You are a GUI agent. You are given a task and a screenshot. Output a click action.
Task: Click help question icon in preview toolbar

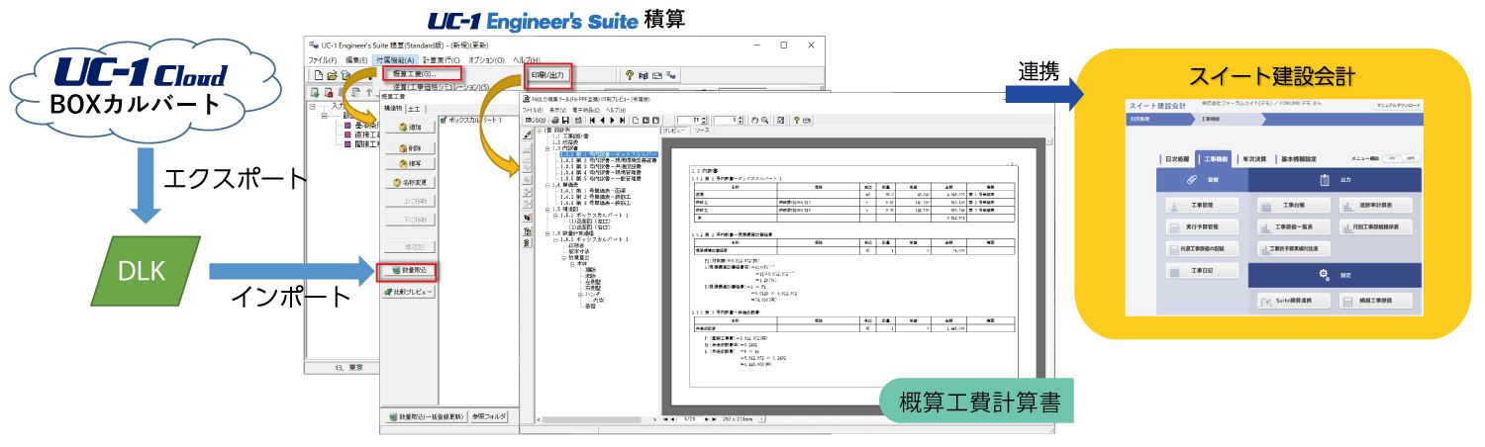pyautogui.click(x=797, y=121)
